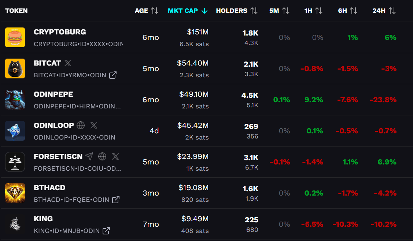This screenshot has height=241, width=413.
Task: Open FORSETISCN Telegram paper-plane icon
Action: tap(89, 156)
